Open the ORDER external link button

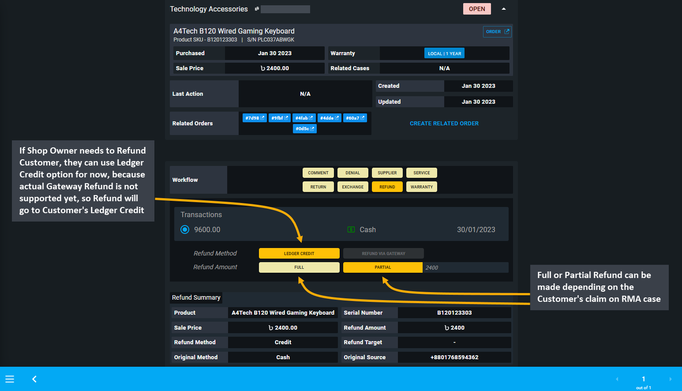click(x=497, y=32)
